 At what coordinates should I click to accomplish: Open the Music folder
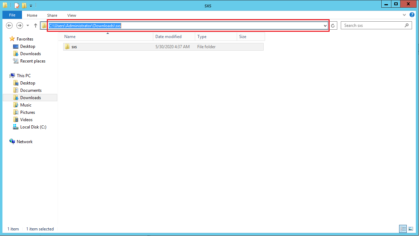tap(26, 105)
